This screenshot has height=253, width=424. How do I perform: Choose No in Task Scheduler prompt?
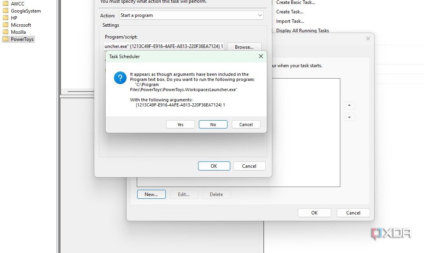[213, 124]
